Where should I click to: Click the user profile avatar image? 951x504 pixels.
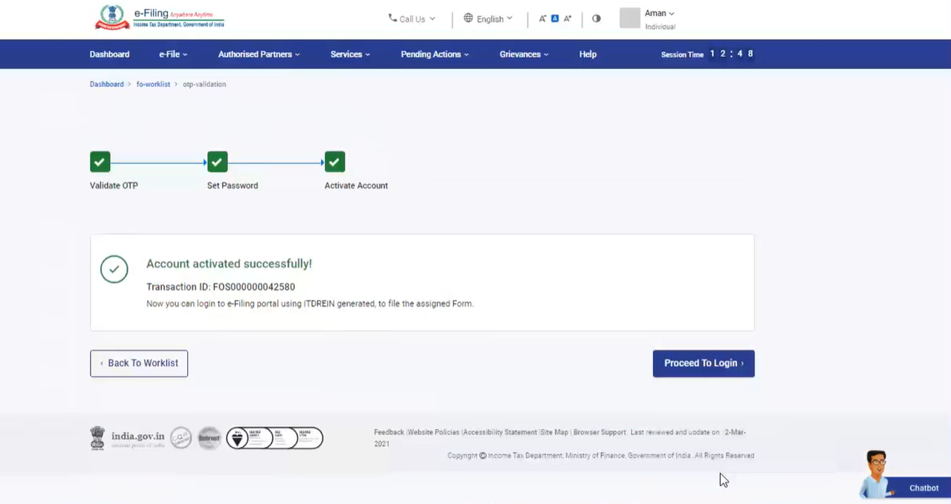pyautogui.click(x=629, y=19)
